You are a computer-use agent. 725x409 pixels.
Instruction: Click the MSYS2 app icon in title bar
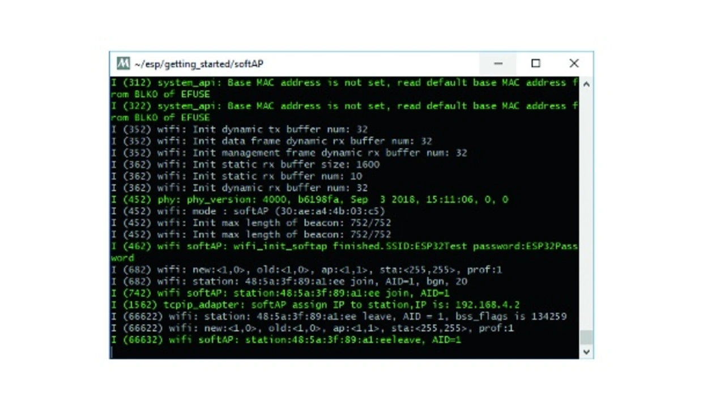[123, 63]
